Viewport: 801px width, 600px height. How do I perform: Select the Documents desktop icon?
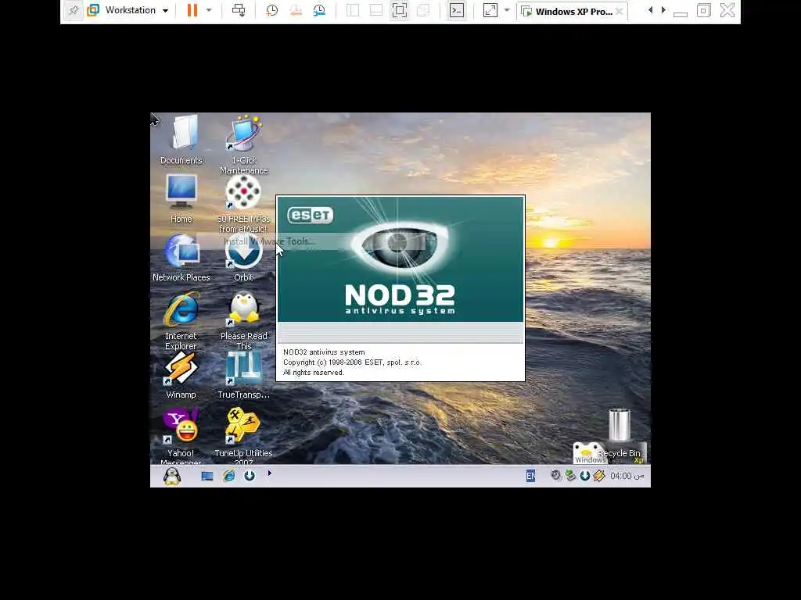(x=181, y=139)
